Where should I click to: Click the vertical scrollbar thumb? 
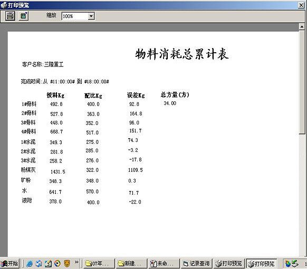click(x=302, y=82)
